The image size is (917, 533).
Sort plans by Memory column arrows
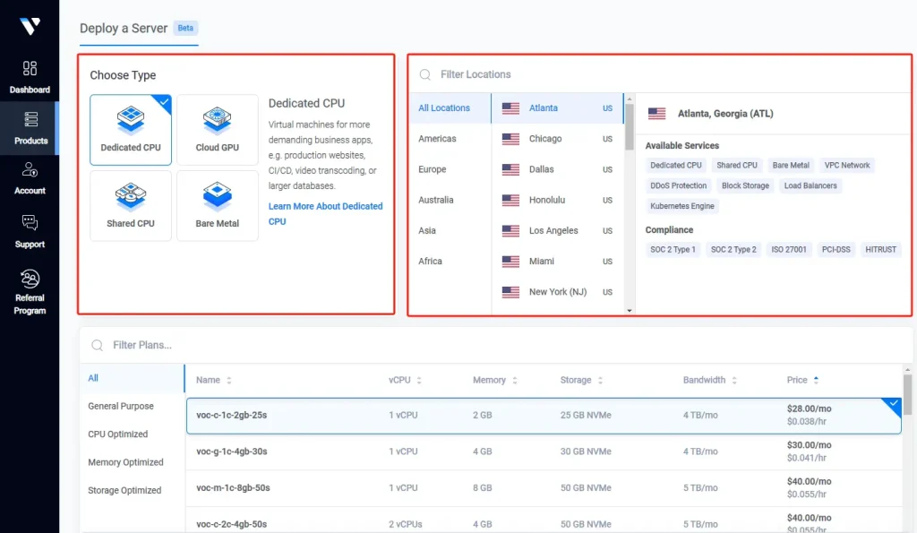pyautogui.click(x=515, y=381)
